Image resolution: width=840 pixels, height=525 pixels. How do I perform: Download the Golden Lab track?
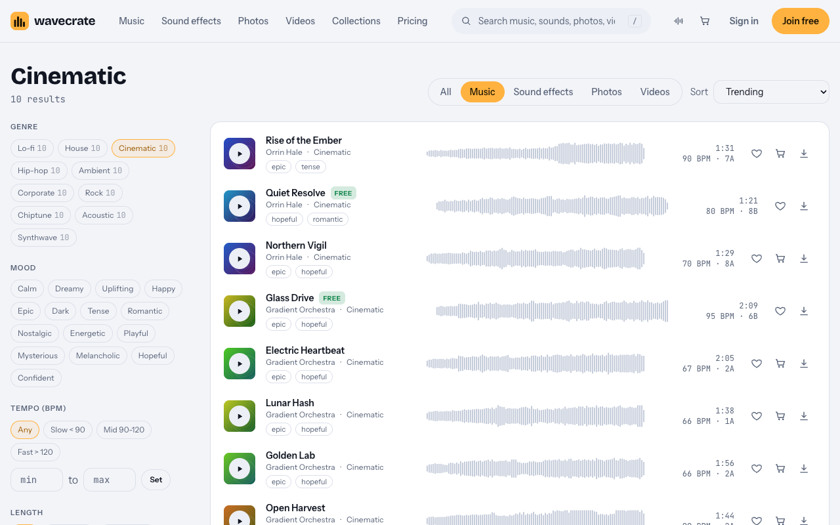[x=804, y=469]
